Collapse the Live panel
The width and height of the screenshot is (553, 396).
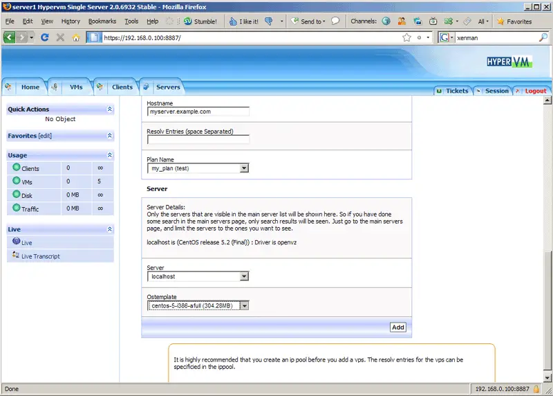(110, 229)
